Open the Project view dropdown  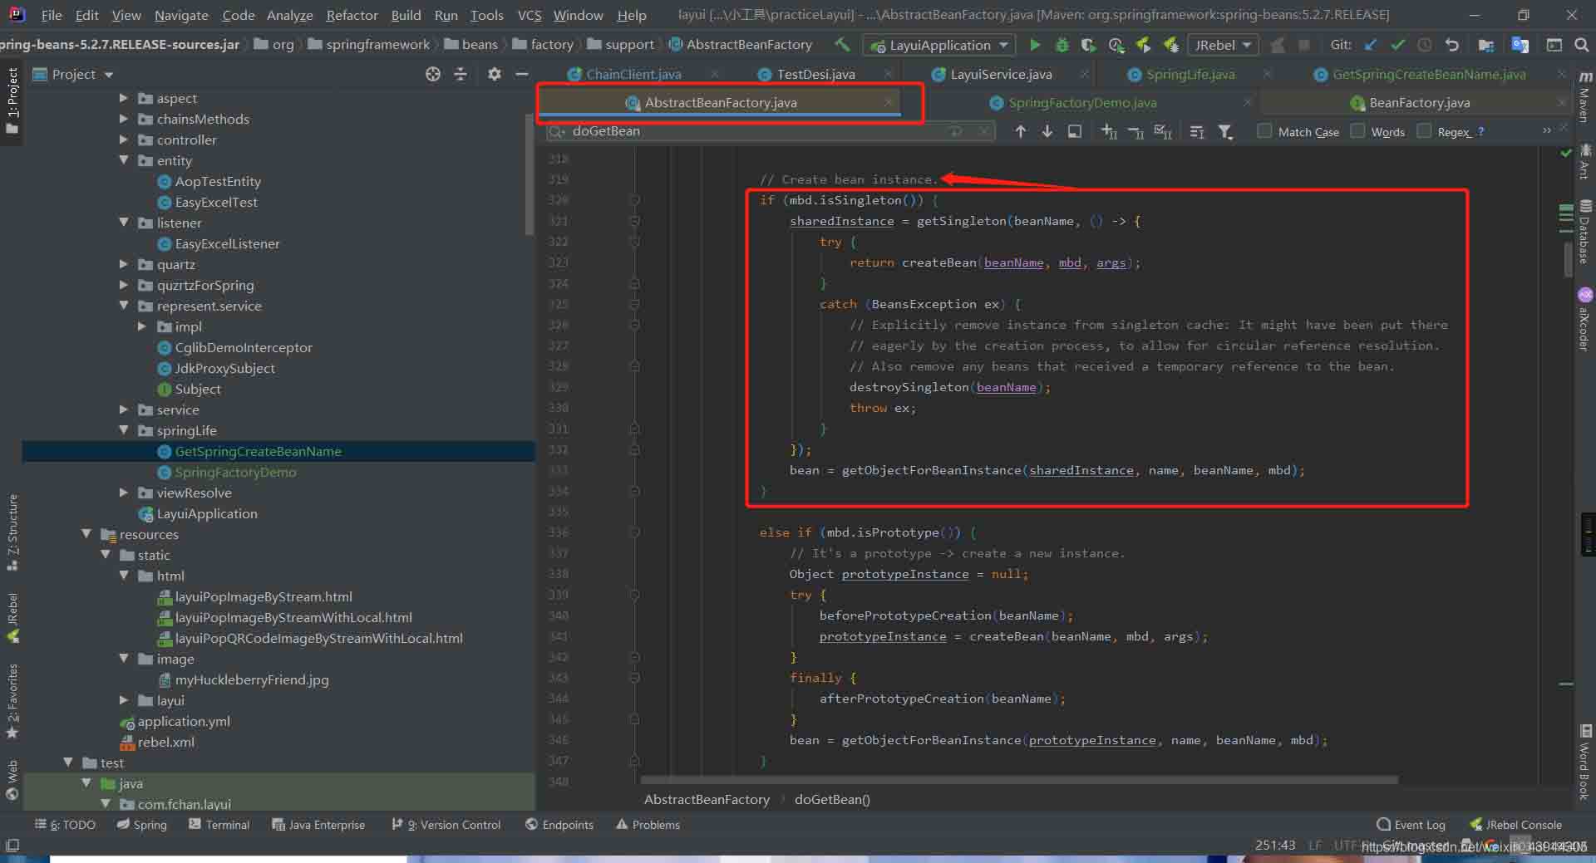pos(72,74)
